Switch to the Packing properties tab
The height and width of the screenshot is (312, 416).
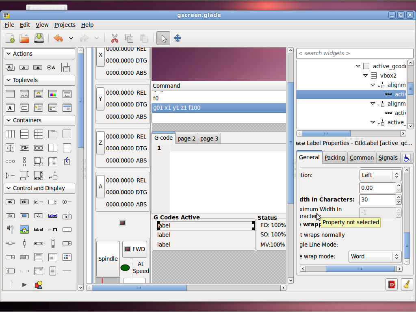coord(335,158)
